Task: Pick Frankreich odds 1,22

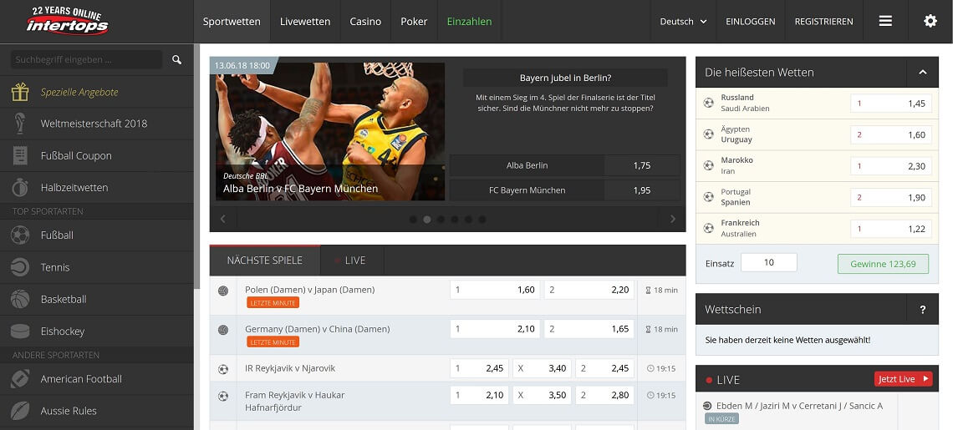Action: (891, 229)
